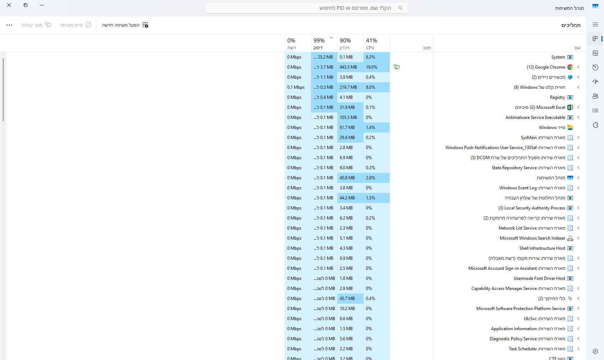
Task: Click the process search input field
Action: click(306, 8)
